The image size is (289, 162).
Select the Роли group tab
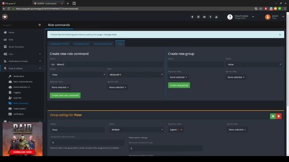pyautogui.click(x=120, y=44)
